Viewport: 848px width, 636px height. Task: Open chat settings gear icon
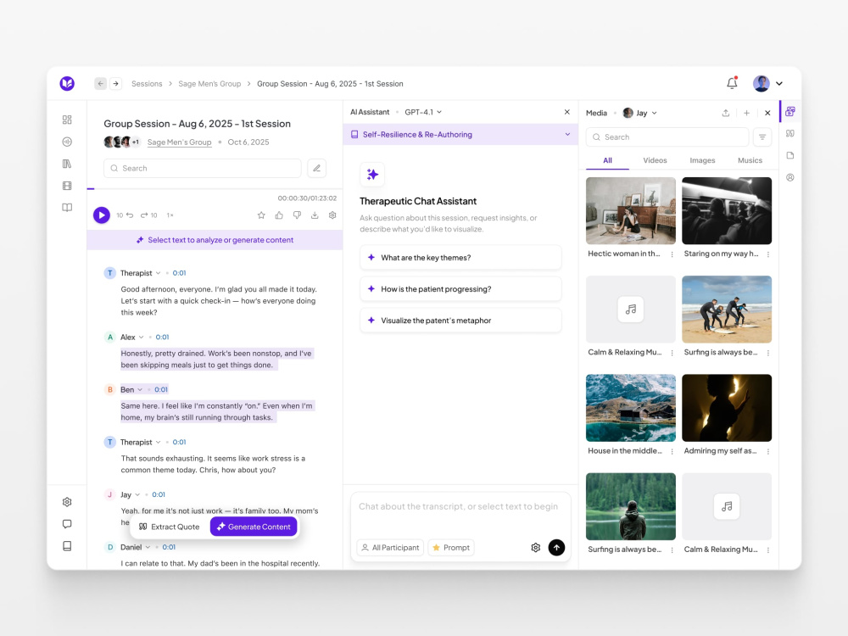pos(535,547)
